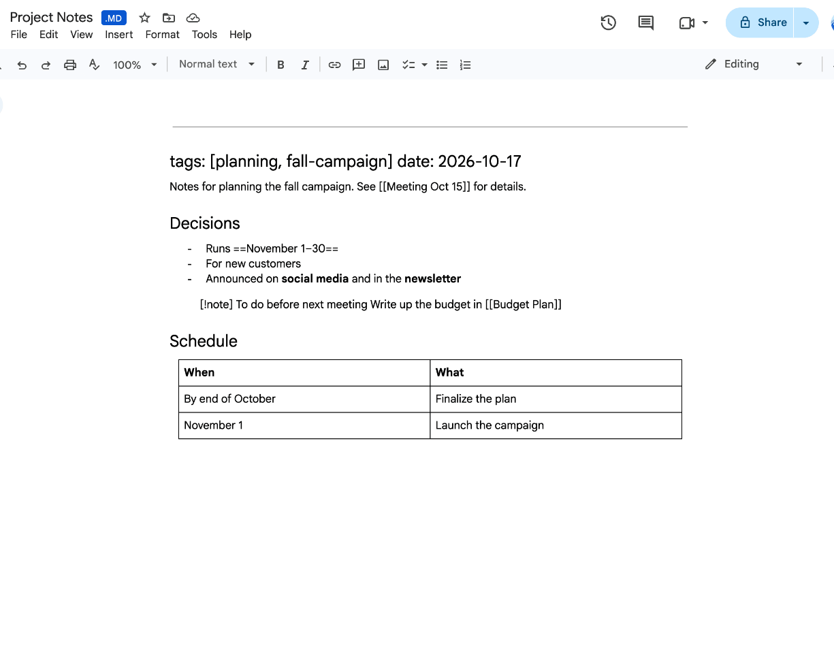The width and height of the screenshot is (834, 667).
Task: Apply bulleted list formatting
Action: click(x=442, y=65)
